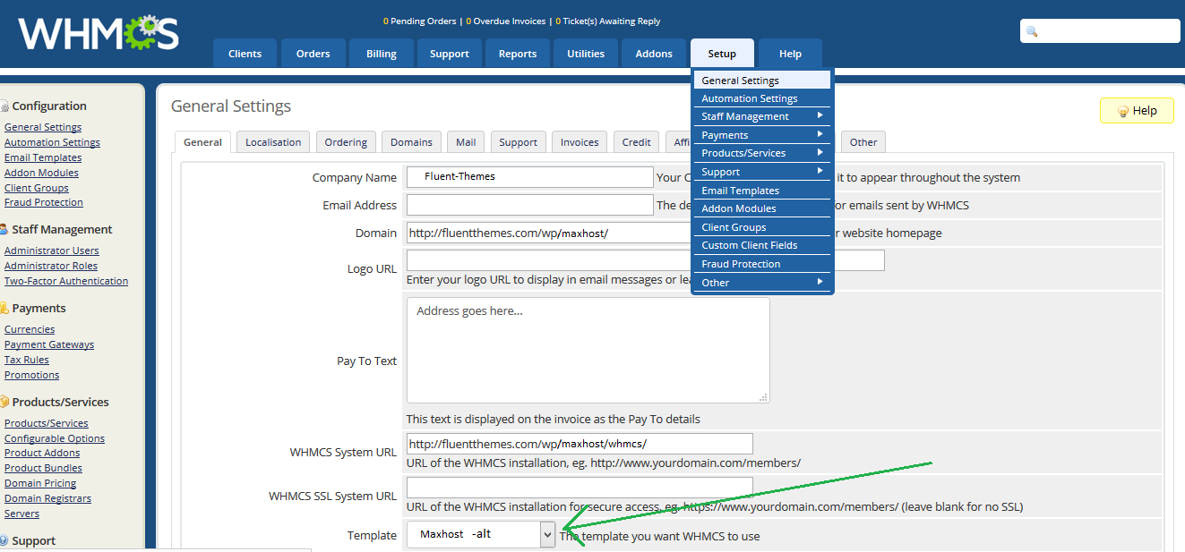Open Overdue Invoices link in header
This screenshot has width=1185, height=552.
[505, 21]
